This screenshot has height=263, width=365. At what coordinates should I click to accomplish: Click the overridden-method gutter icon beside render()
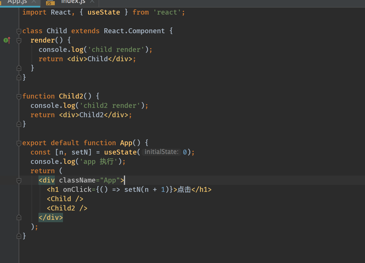7,40
